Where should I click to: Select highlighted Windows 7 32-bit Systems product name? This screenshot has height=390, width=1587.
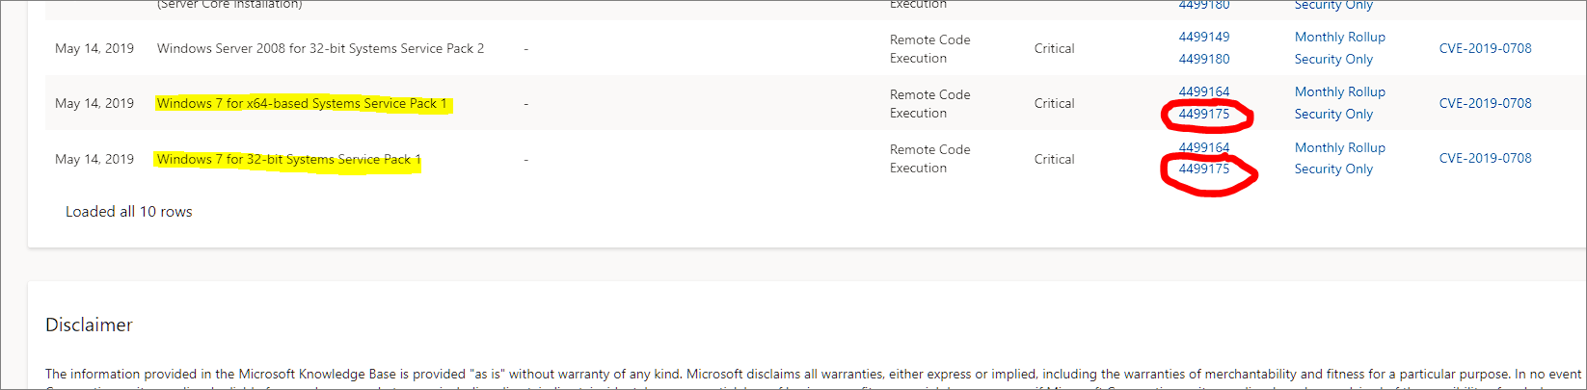click(x=288, y=160)
